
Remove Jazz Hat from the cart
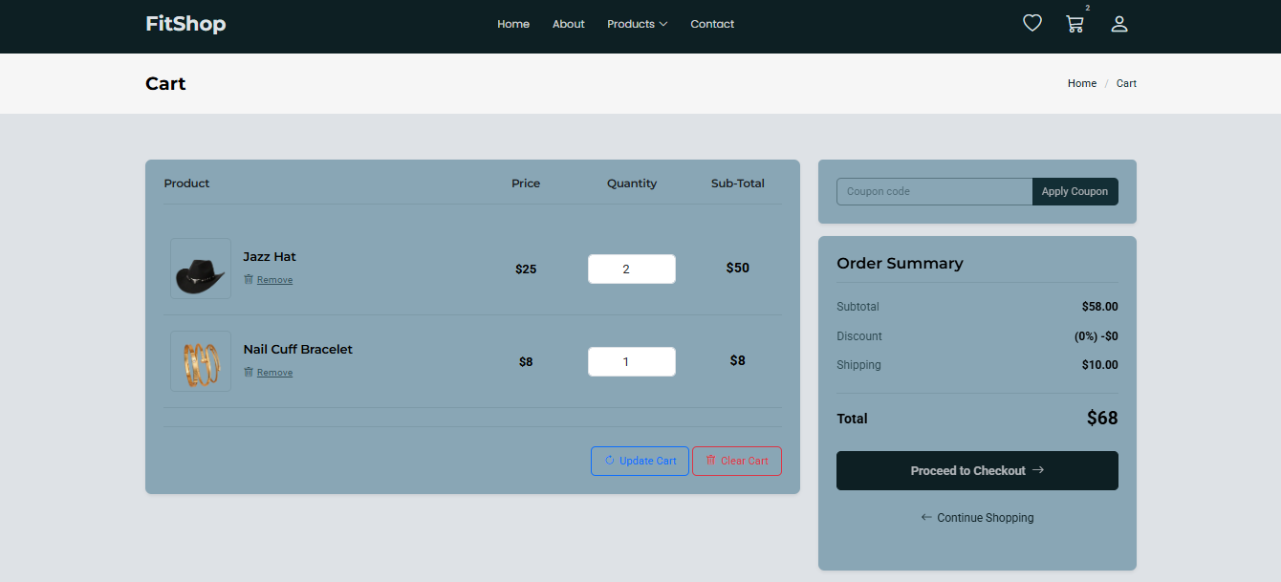pos(274,280)
